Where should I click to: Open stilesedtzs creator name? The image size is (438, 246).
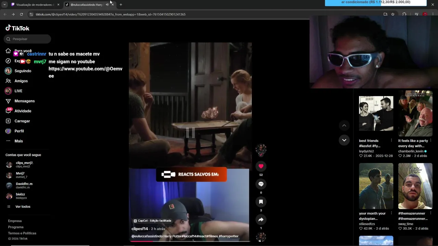pos(367,224)
